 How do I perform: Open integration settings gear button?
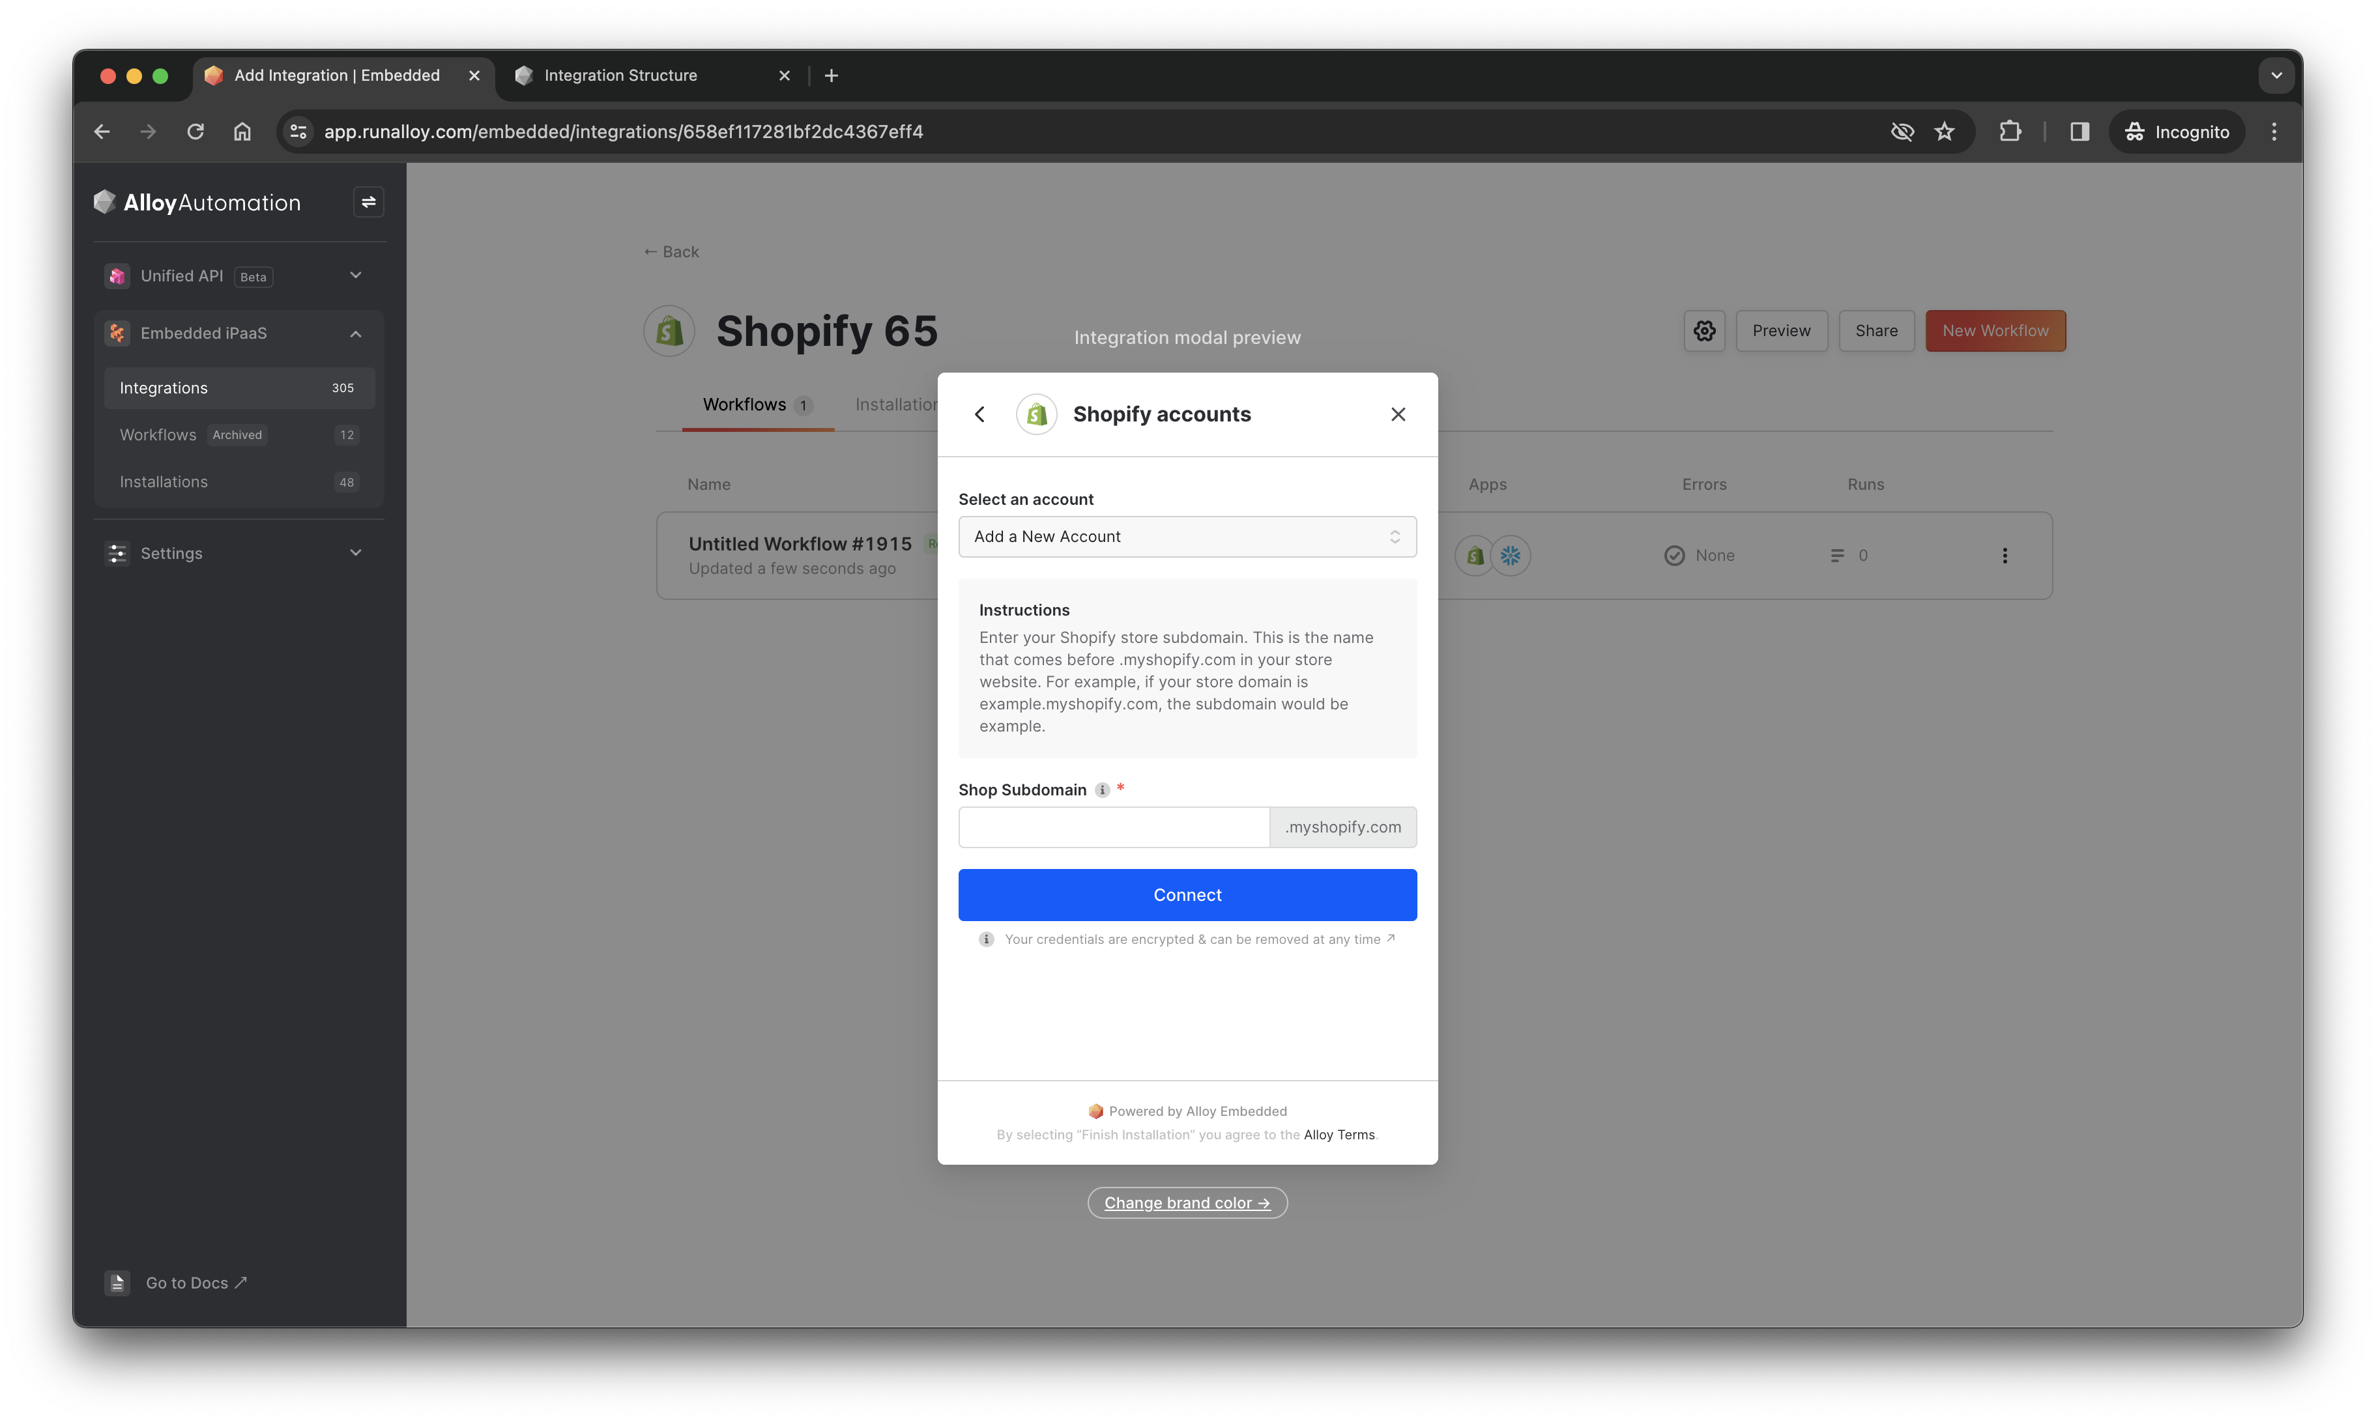tap(1704, 331)
